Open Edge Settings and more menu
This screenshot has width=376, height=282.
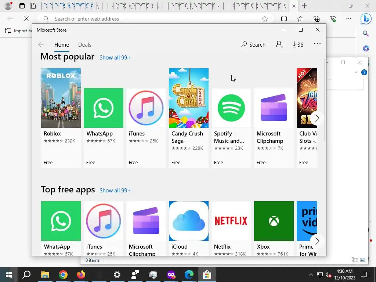349,19
